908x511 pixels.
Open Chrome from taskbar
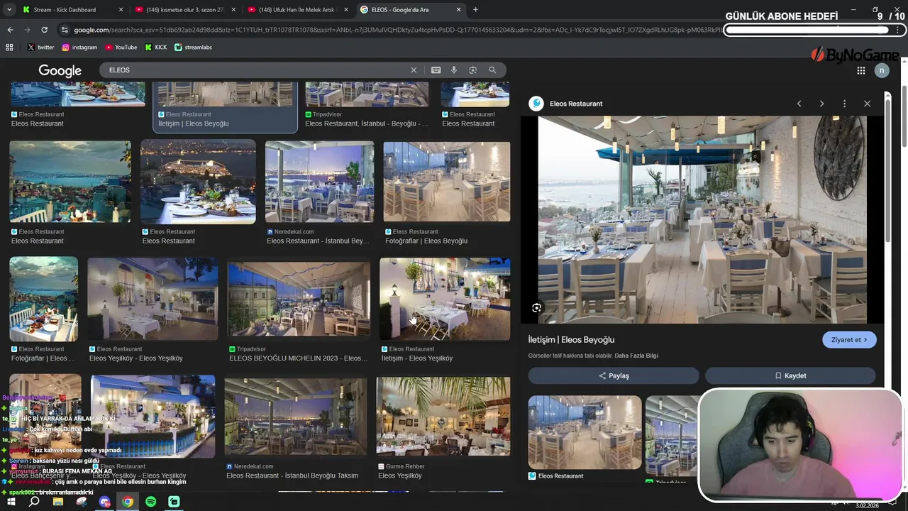coord(127,502)
